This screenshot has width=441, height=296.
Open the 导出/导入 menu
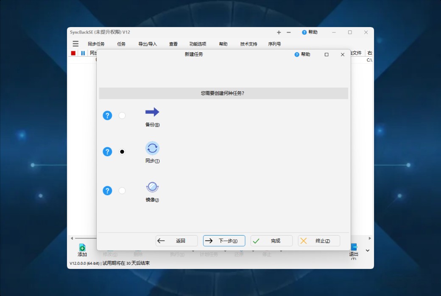(x=147, y=44)
